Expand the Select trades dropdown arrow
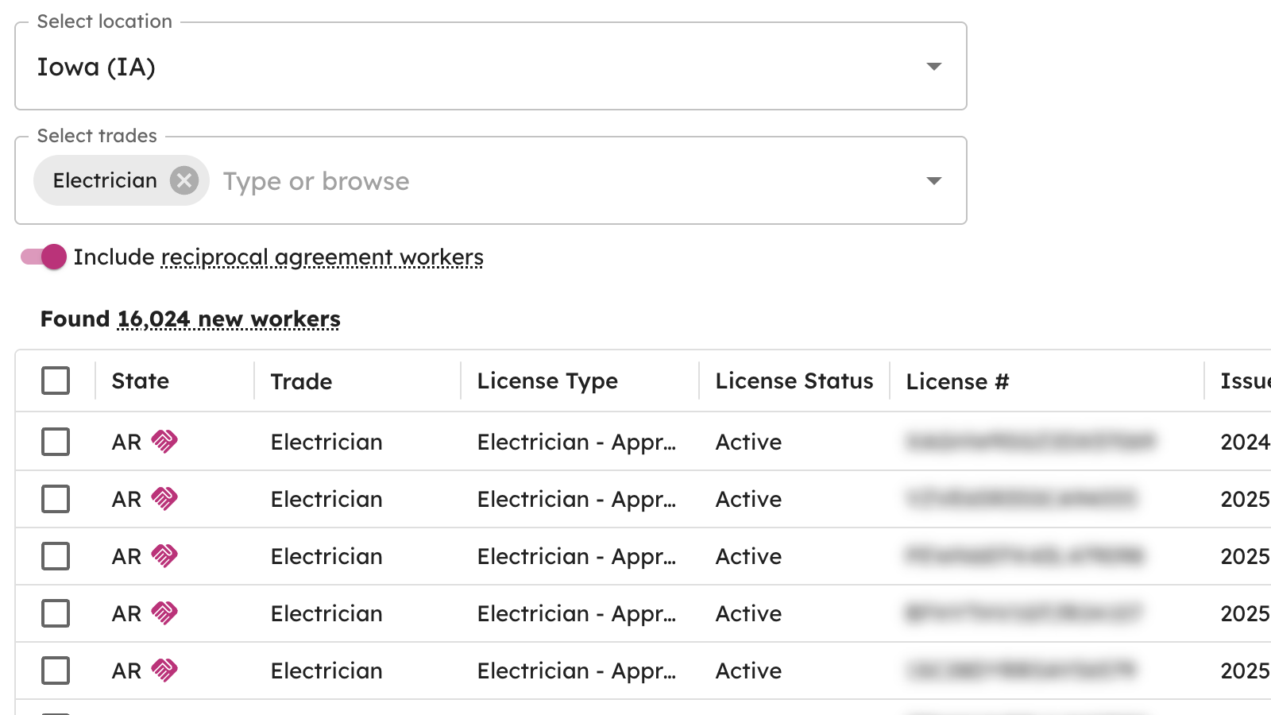 click(x=934, y=181)
